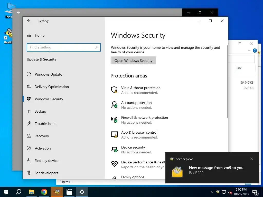
Task: Open the clapperboard video app in taskbar
Action: click(x=69, y=192)
